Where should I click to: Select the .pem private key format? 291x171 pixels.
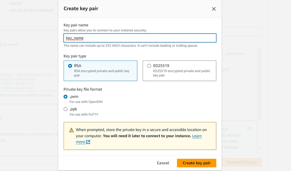[66, 97]
